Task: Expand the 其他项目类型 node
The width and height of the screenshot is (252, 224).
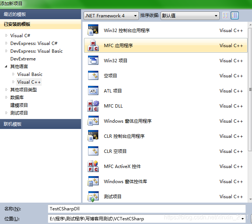Action: (6, 90)
